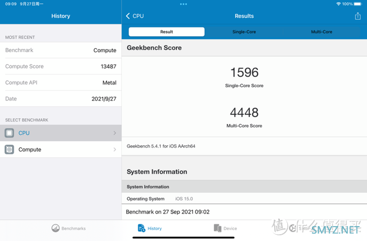Expand the Compute row chevron
The height and width of the screenshot is (241, 367).
click(x=115, y=149)
